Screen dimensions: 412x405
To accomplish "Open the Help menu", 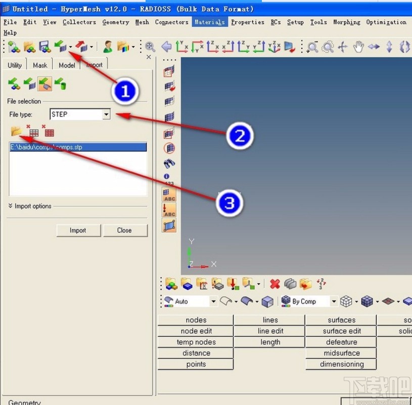I will pos(10,32).
